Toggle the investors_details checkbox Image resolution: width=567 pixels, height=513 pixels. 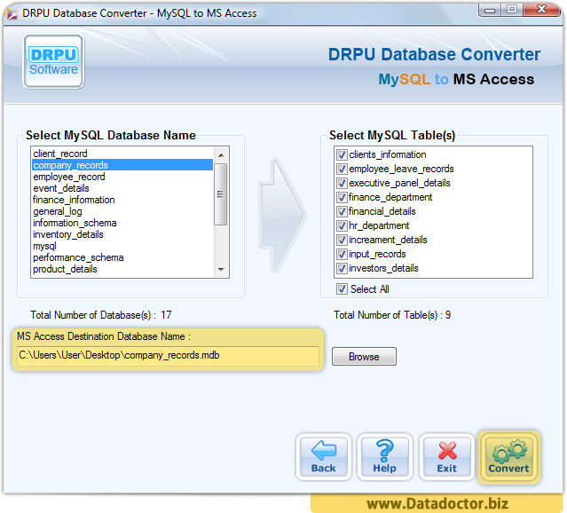(x=342, y=268)
